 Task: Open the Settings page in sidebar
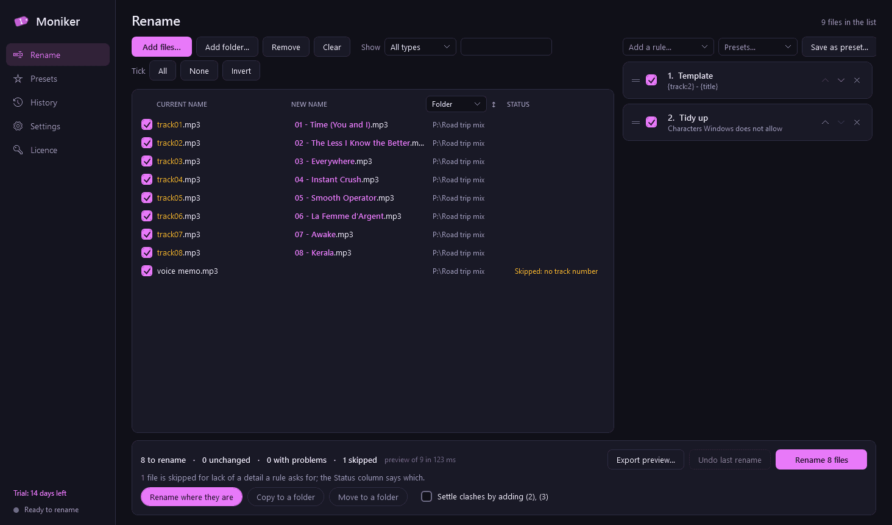click(x=58, y=126)
